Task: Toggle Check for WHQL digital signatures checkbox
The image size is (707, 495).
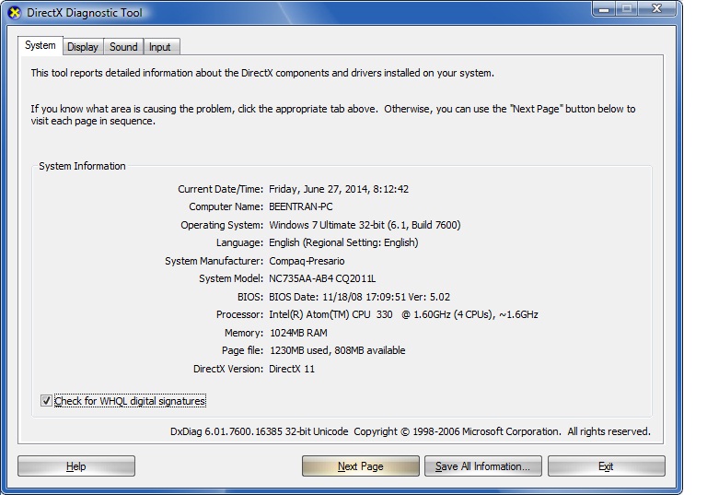Action: click(x=46, y=401)
